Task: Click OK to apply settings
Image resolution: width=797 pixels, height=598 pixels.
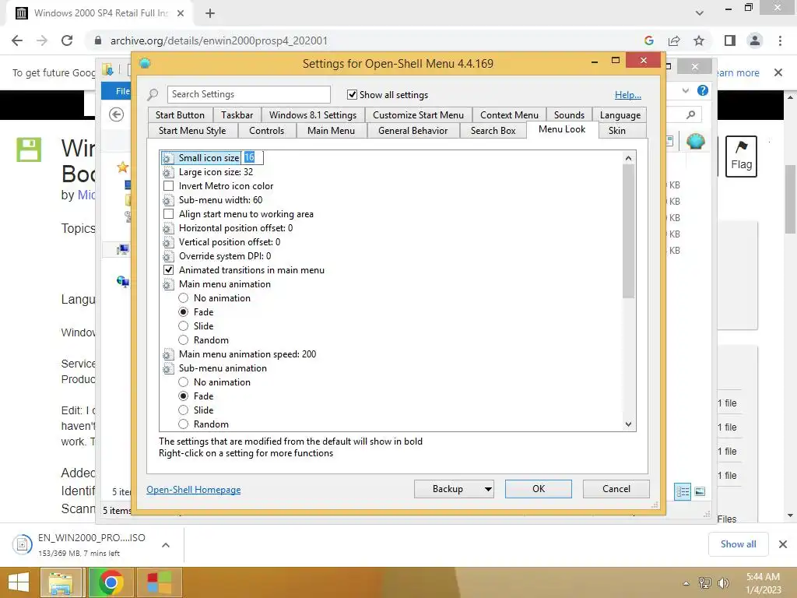Action: pos(539,489)
